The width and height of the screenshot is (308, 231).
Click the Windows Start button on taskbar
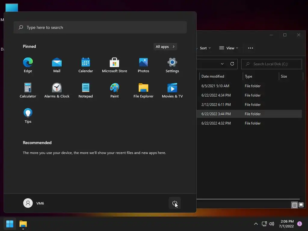10,224
